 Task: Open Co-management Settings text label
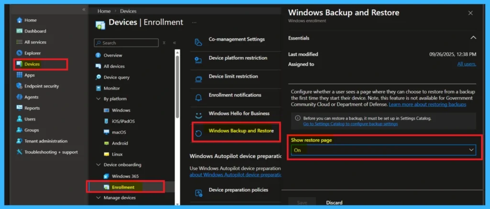pyautogui.click(x=236, y=39)
